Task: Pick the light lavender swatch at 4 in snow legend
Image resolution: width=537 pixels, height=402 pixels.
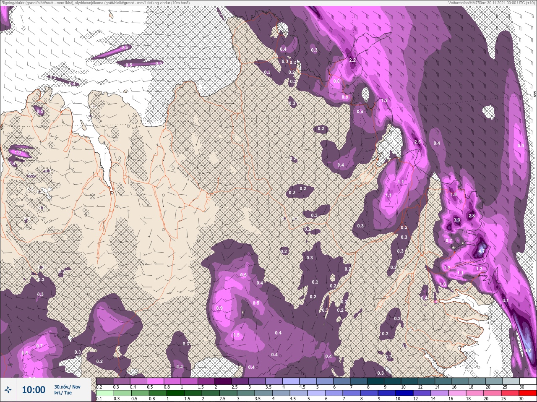Action: point(292,381)
